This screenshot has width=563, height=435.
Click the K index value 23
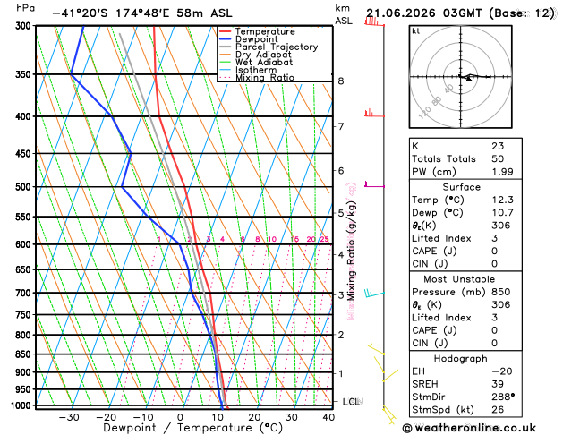(x=498, y=146)
